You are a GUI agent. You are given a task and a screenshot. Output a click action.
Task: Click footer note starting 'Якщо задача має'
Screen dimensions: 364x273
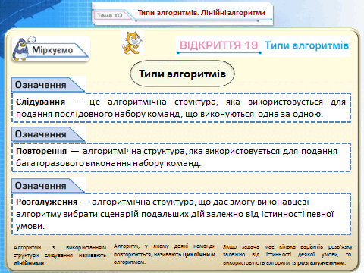point(287,255)
